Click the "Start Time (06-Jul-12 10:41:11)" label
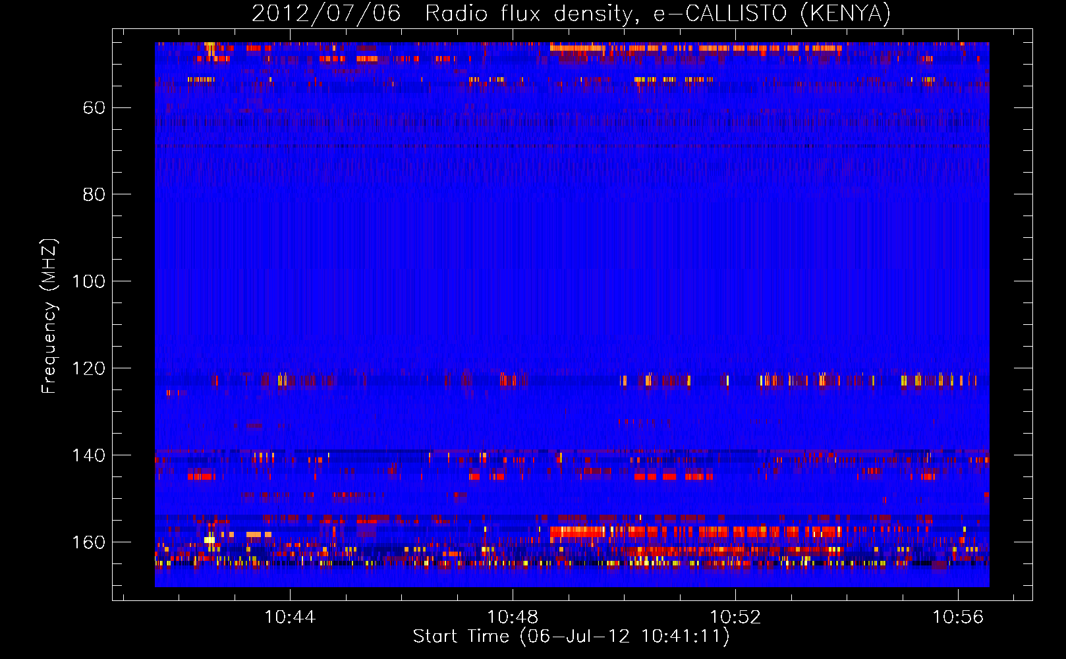This screenshot has width=1066, height=659. (571, 636)
